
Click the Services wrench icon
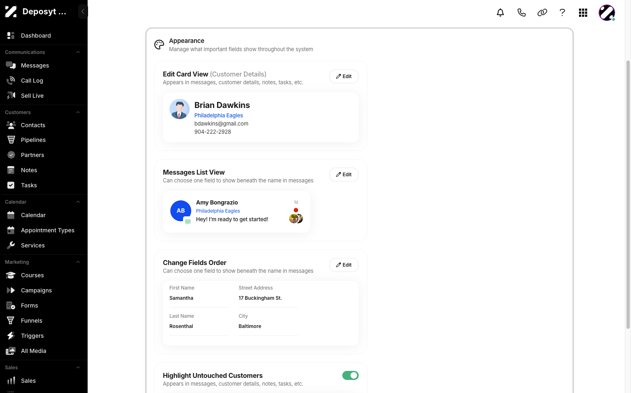click(11, 245)
